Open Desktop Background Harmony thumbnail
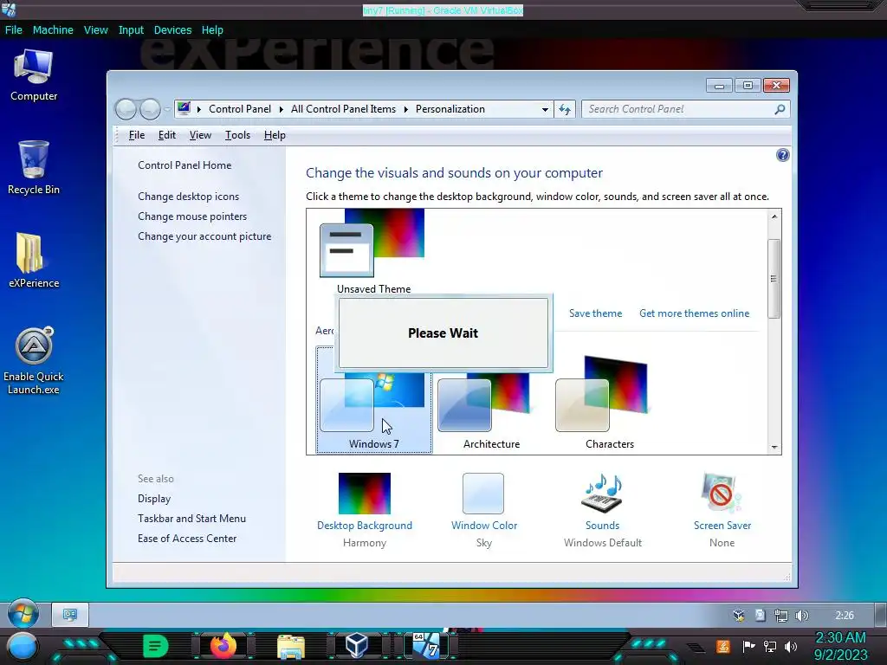The image size is (887, 665). (365, 494)
